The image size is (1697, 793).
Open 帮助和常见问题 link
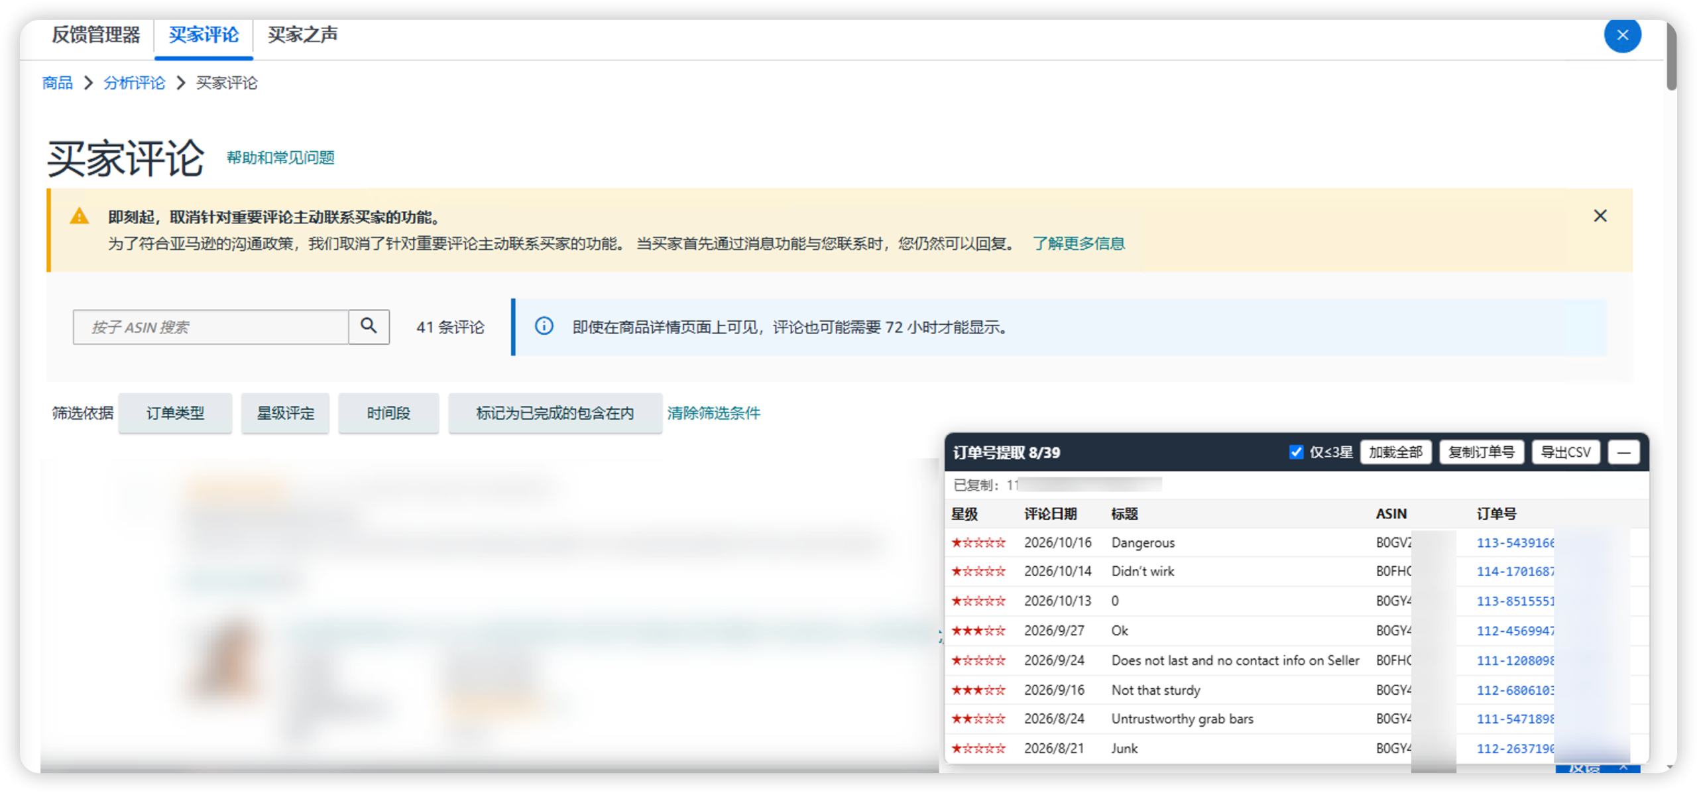(x=280, y=158)
